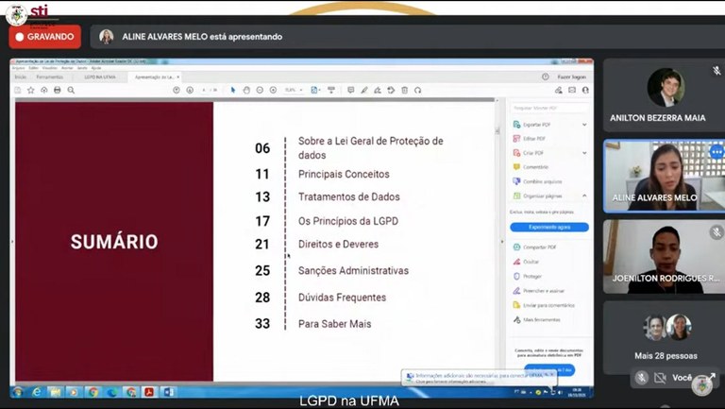Click the print icon in Acrobat toolbar

pyautogui.click(x=57, y=90)
